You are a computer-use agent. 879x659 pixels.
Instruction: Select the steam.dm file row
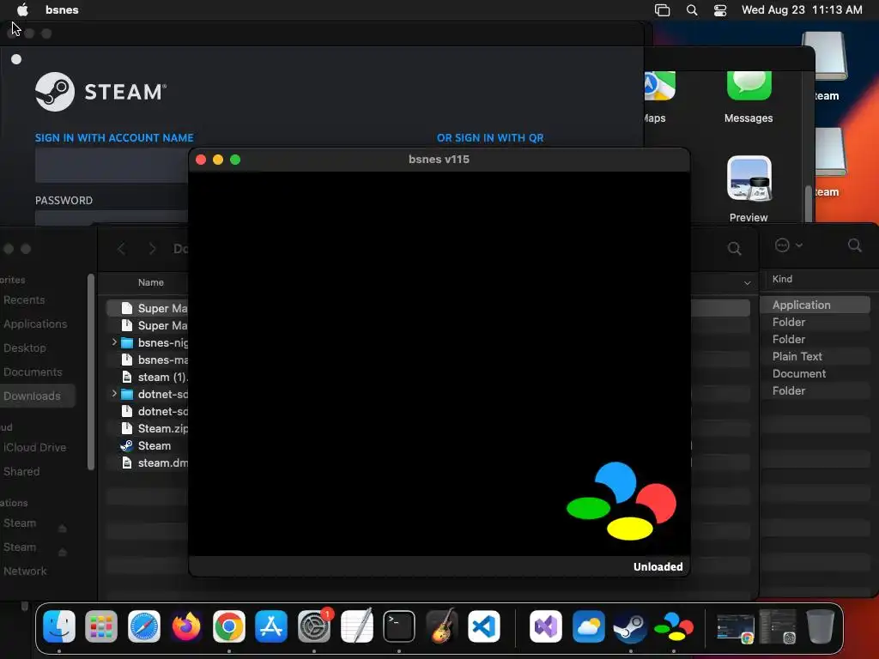point(155,463)
